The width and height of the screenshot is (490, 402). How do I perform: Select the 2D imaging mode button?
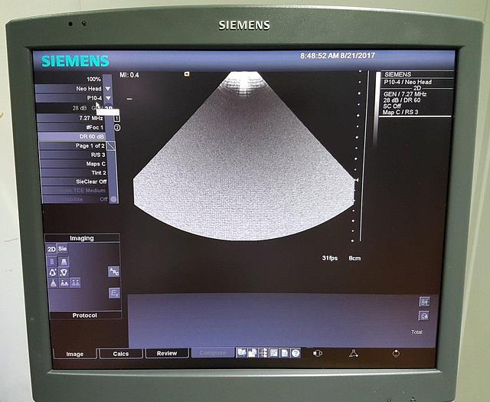click(x=51, y=249)
